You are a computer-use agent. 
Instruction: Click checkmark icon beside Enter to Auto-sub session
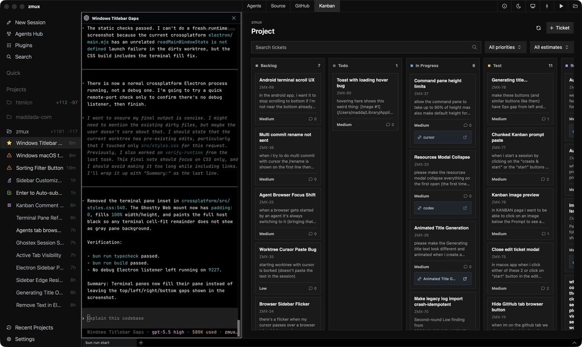point(9,193)
